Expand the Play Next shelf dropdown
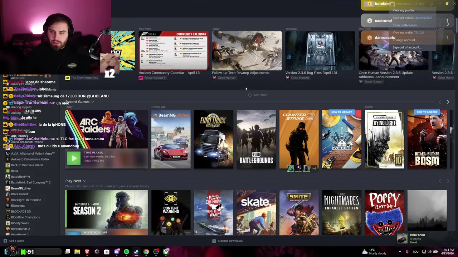 pyautogui.click(x=84, y=181)
